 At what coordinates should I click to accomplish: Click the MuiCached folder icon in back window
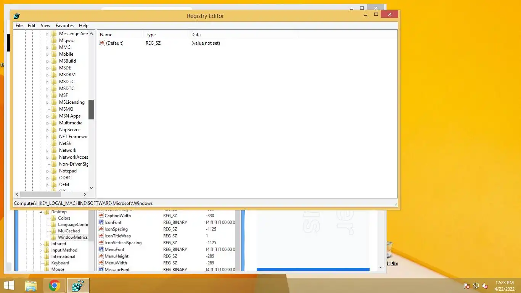(53, 231)
